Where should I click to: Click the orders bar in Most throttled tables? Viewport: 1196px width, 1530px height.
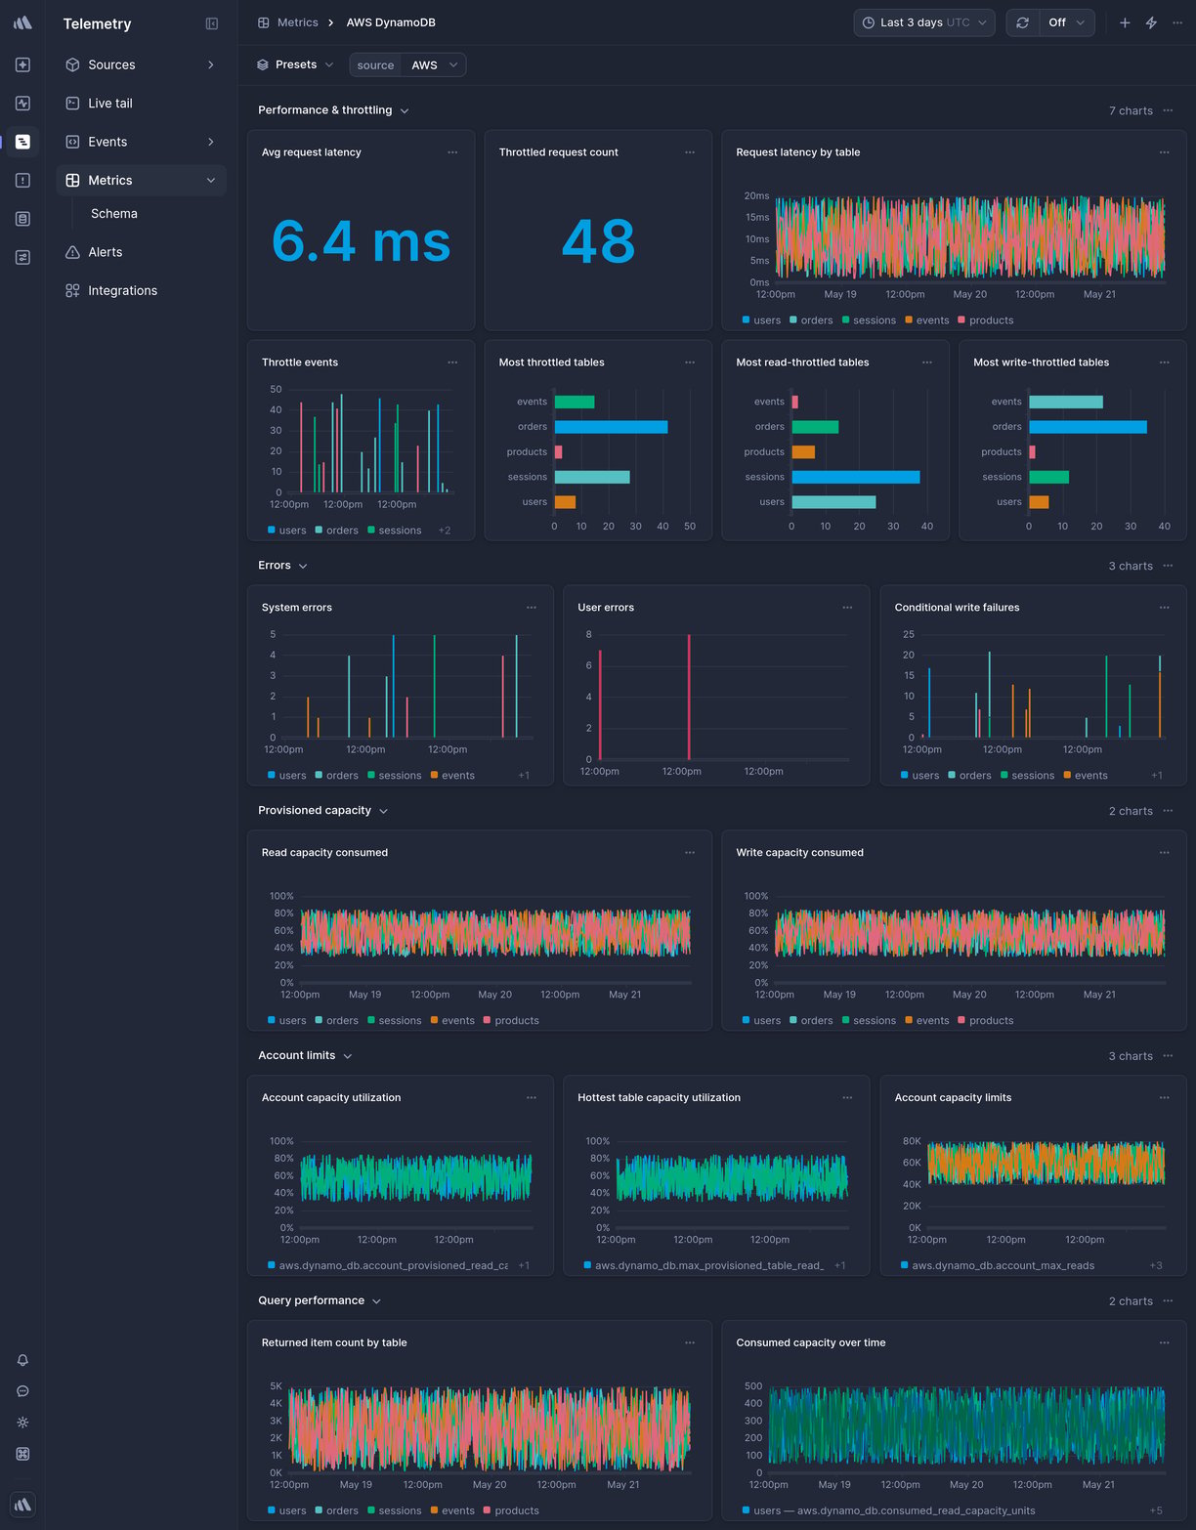point(611,427)
